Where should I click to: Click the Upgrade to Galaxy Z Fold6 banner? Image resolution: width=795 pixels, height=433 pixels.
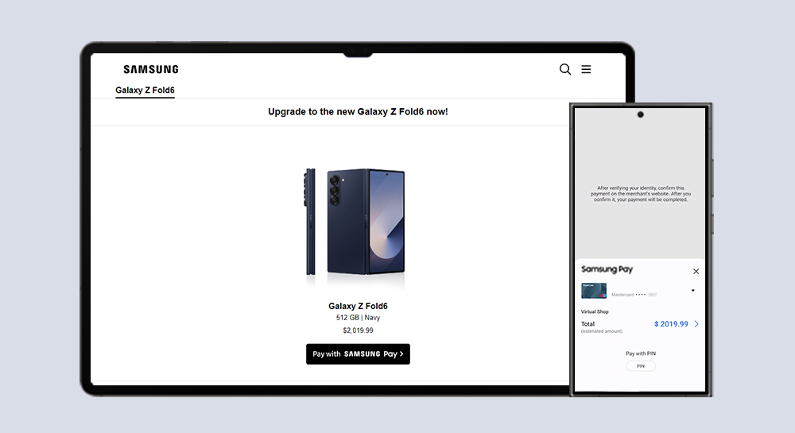(358, 112)
